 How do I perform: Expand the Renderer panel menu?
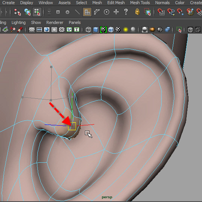[55, 22]
